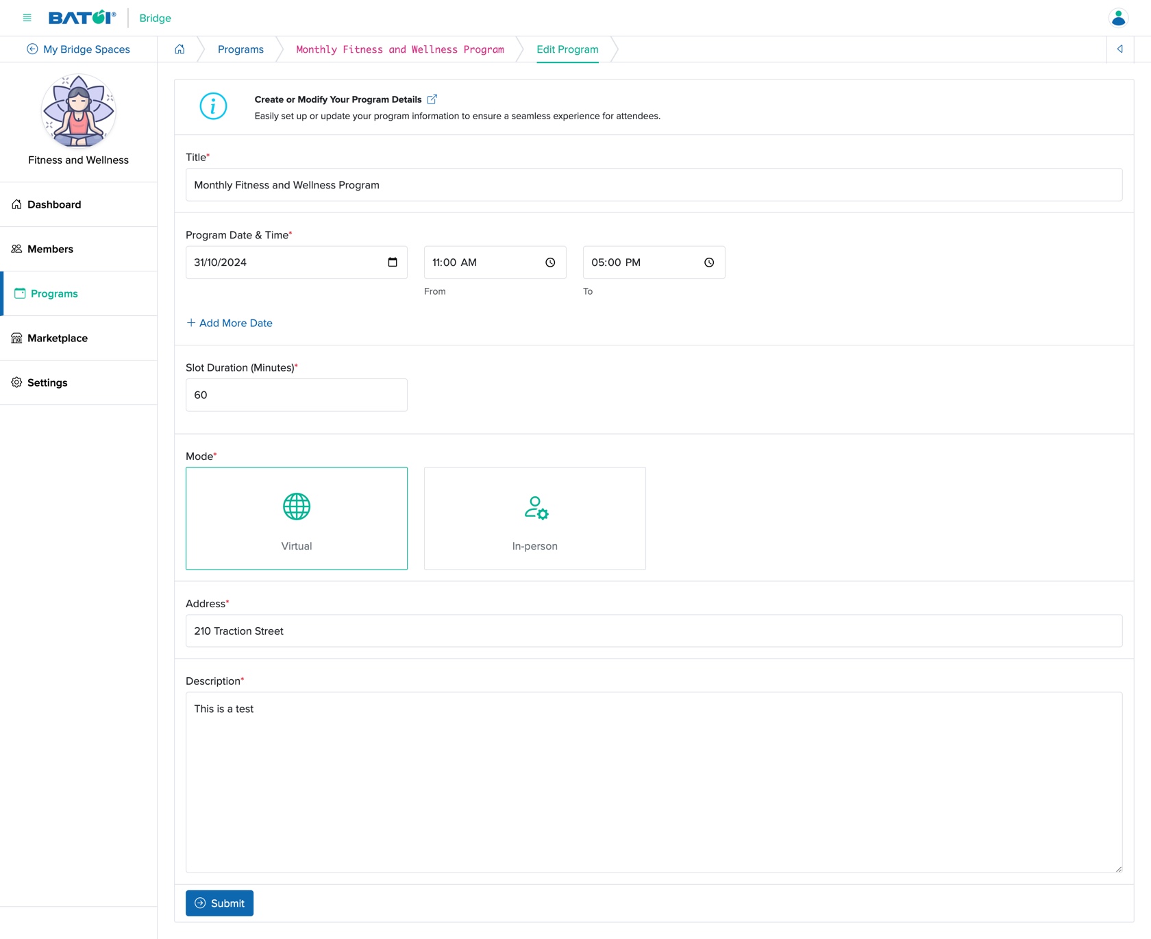Collapse the panel with the triangle icon
Screen dimensions: 1151x939
coord(1120,49)
